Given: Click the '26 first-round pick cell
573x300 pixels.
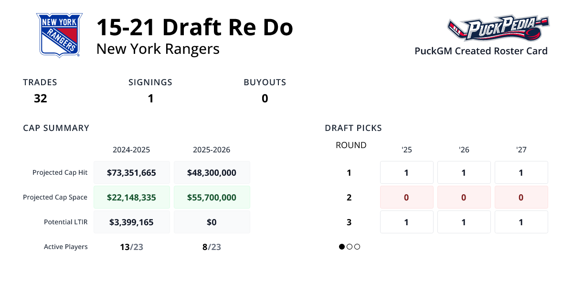Looking at the screenshot, I should (464, 172).
